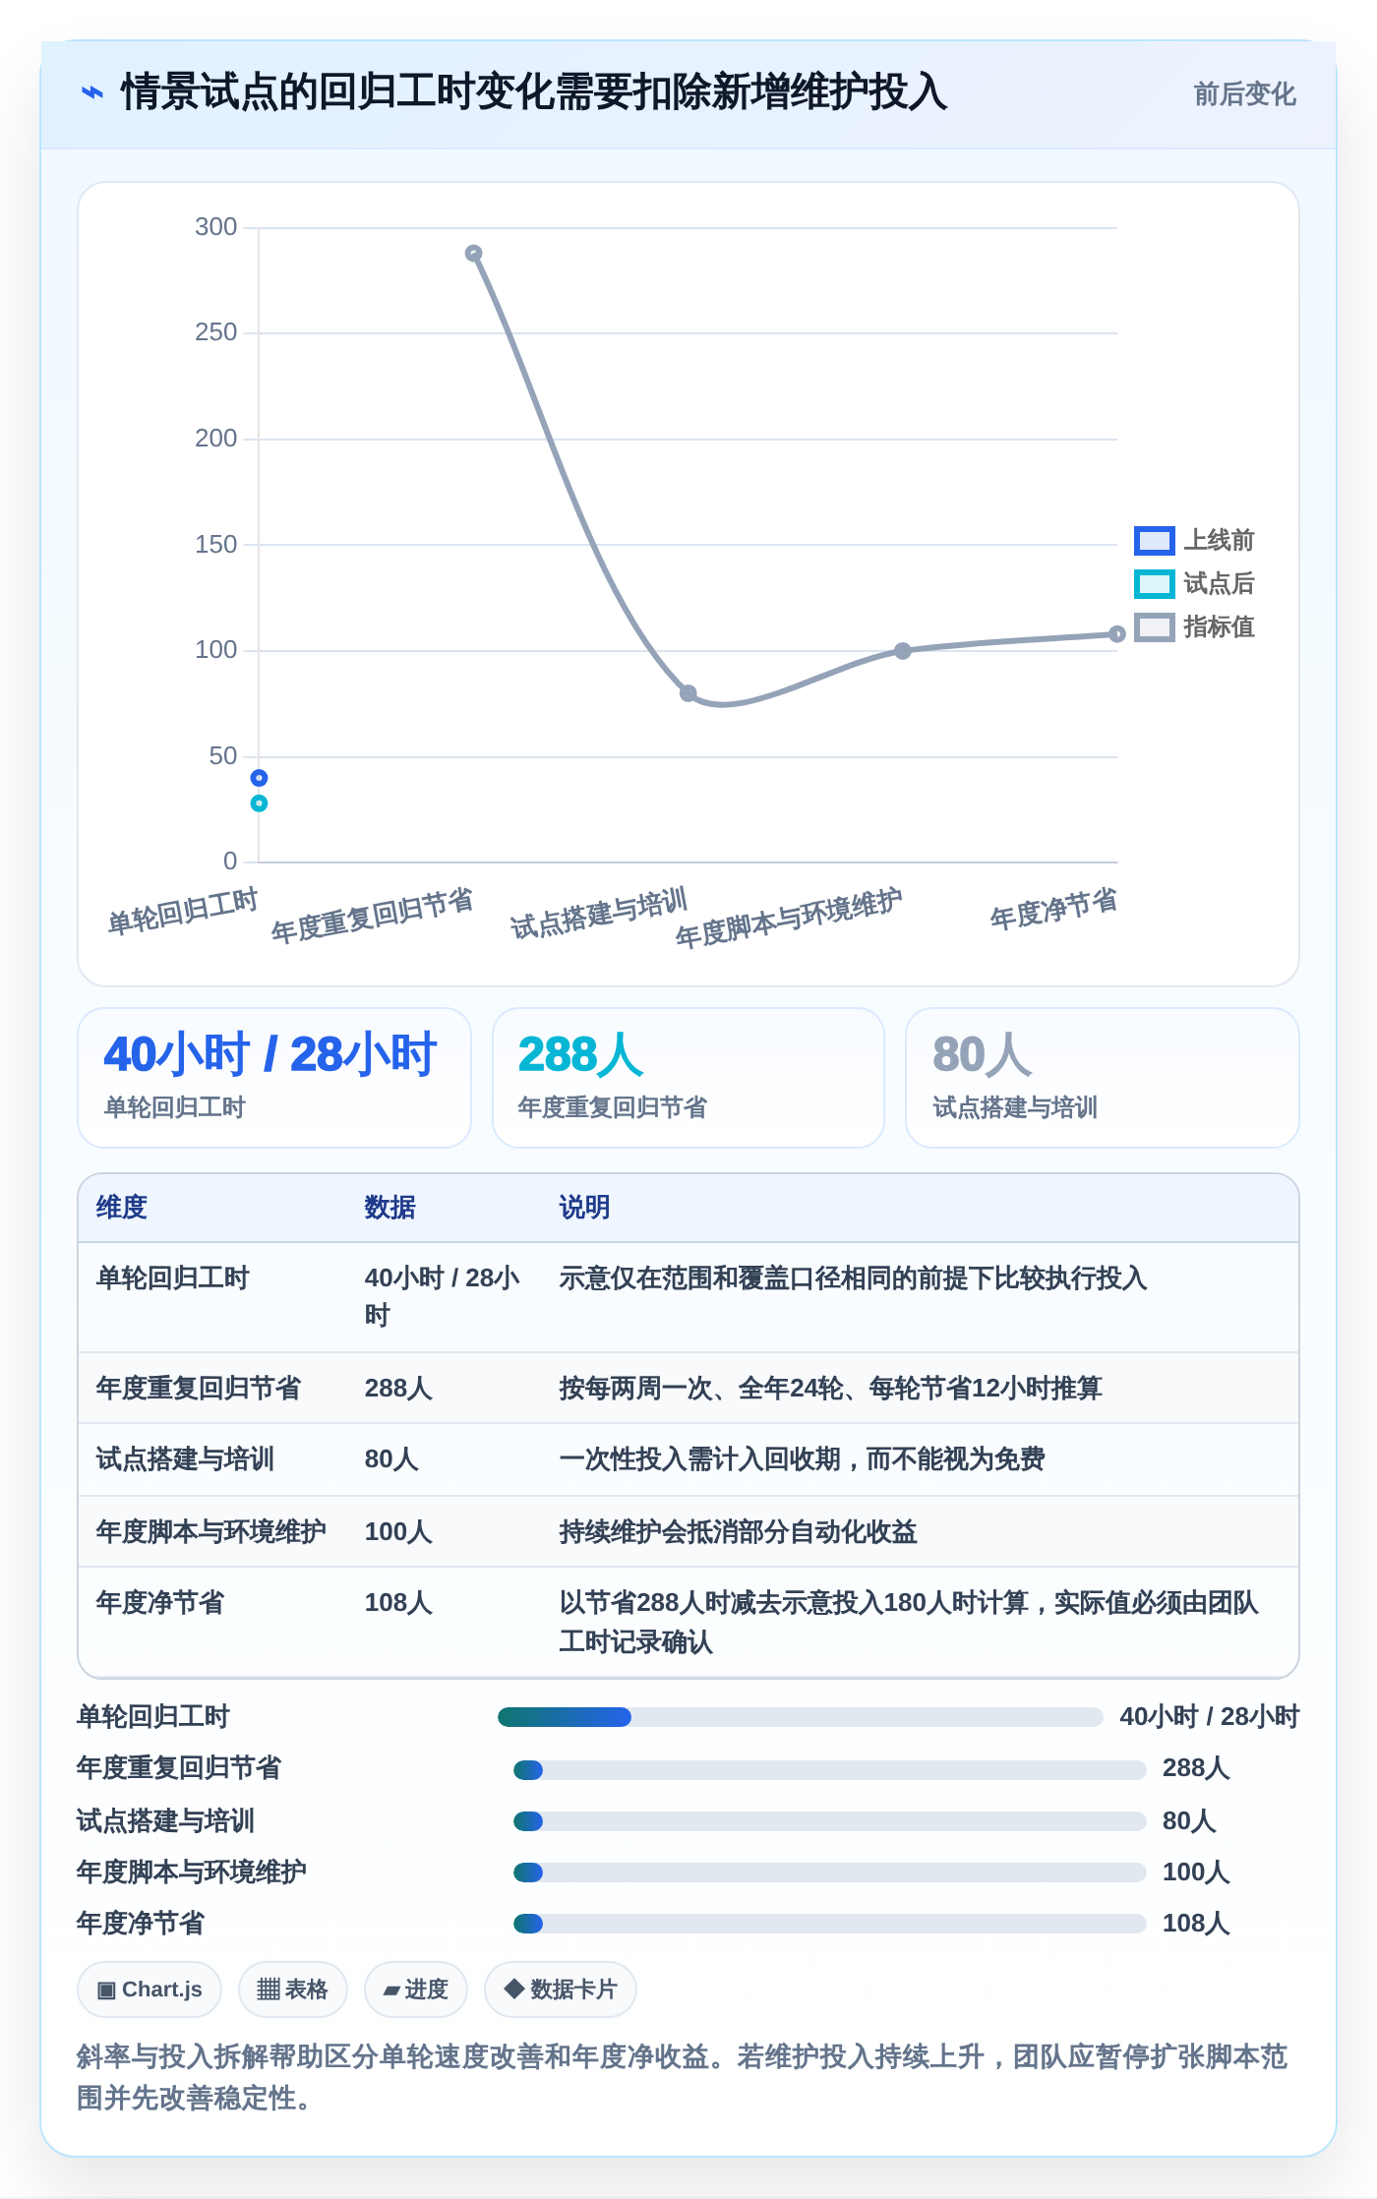The image size is (1377, 2199).
Task: Select the 288人 data card
Action: (x=688, y=1078)
